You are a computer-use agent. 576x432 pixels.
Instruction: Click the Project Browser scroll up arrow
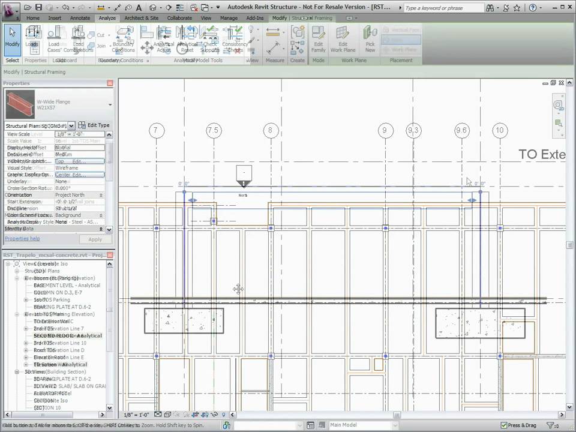[109, 264]
